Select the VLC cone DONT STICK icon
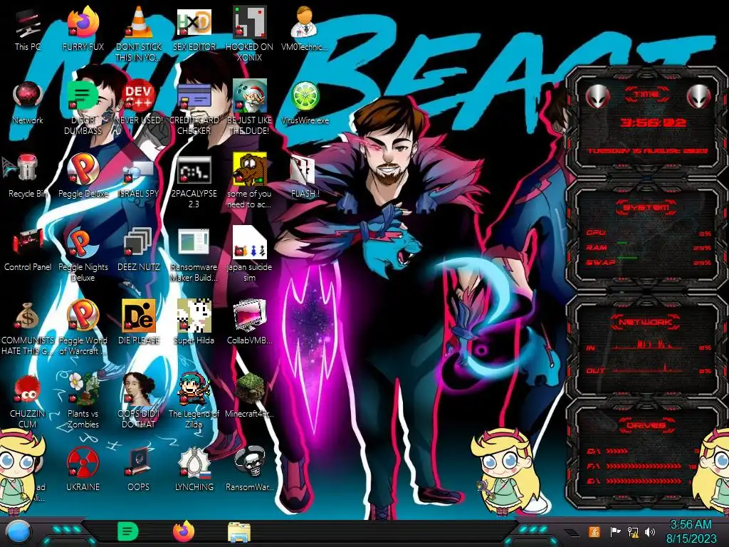 click(139, 34)
